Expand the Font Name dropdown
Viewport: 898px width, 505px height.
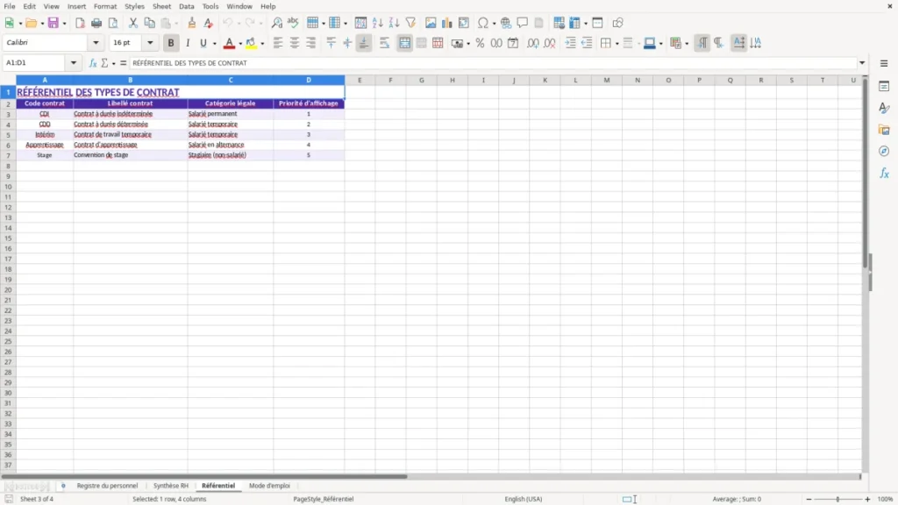(96, 42)
